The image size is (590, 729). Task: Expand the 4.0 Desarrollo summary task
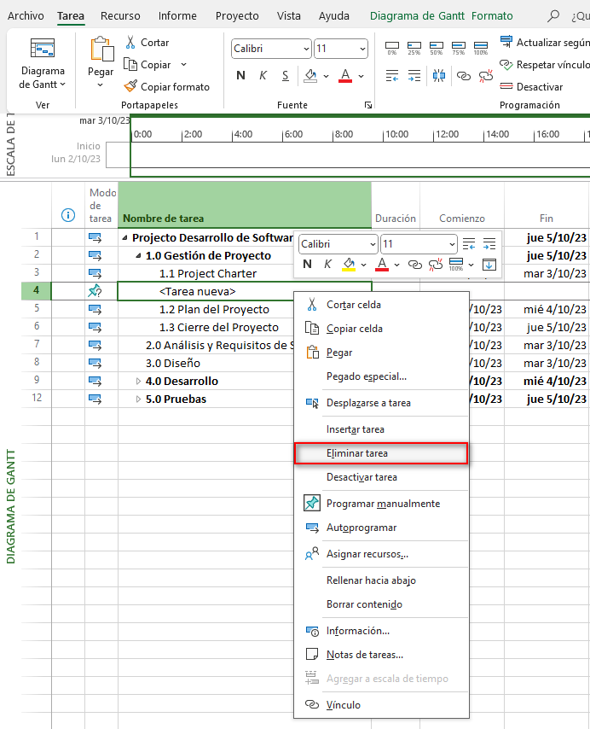pyautogui.click(x=138, y=381)
